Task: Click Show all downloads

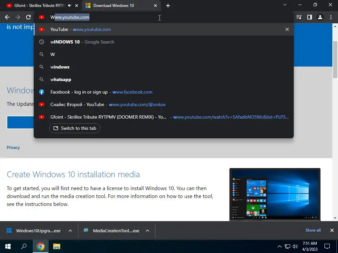Action: point(313,230)
